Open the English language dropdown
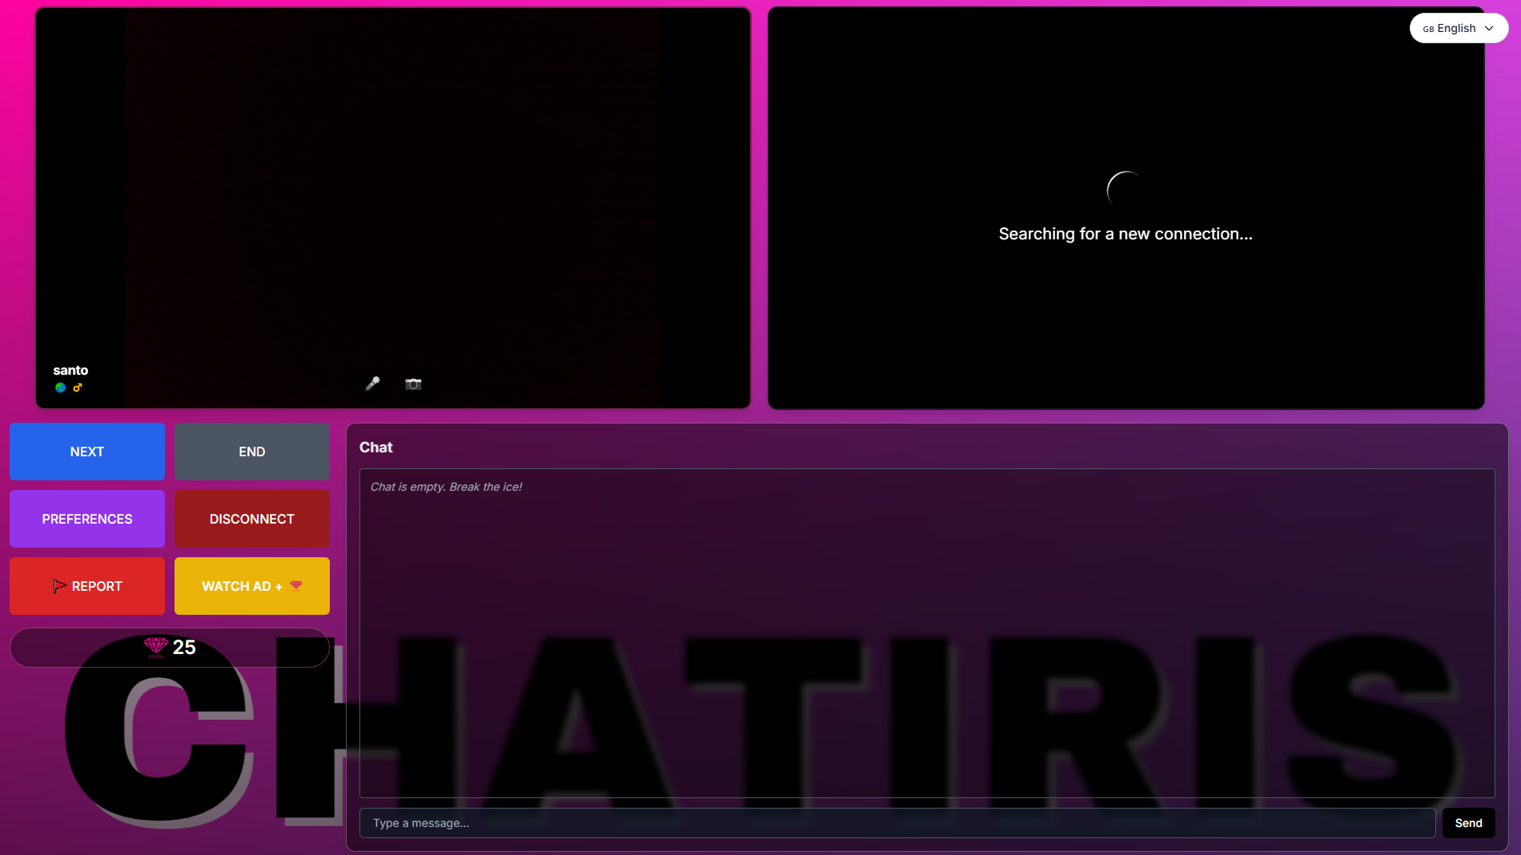This screenshot has height=855, width=1521. click(x=1459, y=28)
